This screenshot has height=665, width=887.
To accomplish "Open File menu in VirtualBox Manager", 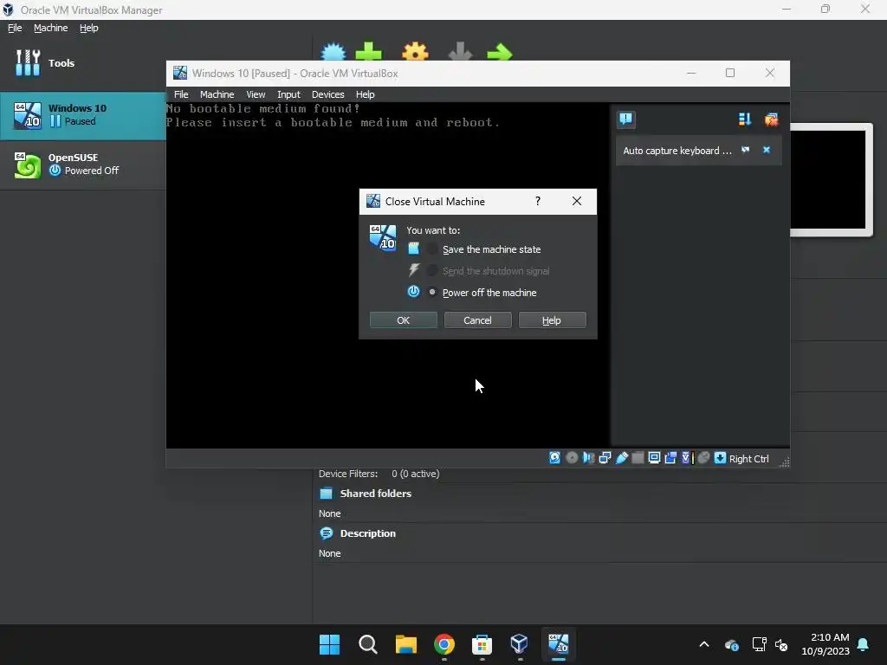I will coord(15,28).
